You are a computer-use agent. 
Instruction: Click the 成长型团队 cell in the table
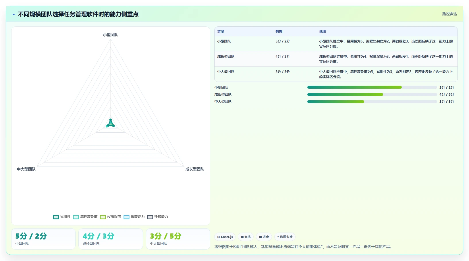tap(226, 57)
